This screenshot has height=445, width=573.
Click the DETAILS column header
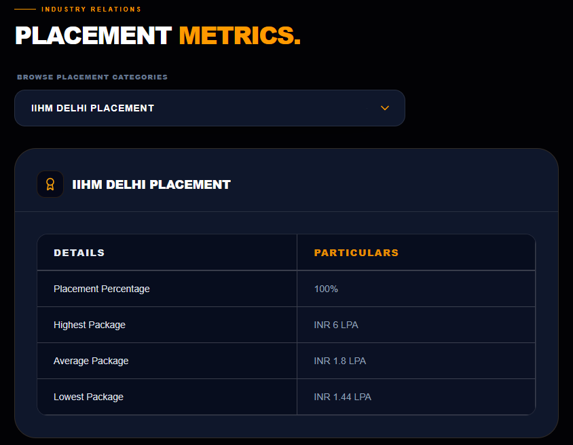tap(79, 253)
